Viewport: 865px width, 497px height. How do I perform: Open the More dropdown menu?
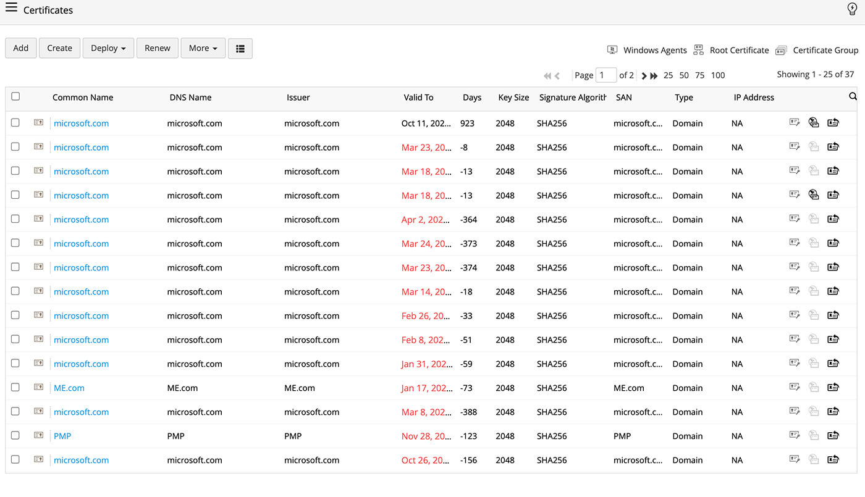203,48
